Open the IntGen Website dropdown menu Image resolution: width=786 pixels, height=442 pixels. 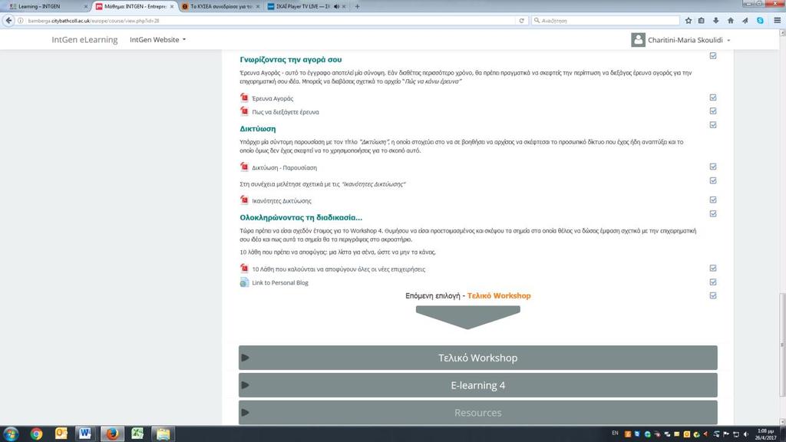pos(157,40)
